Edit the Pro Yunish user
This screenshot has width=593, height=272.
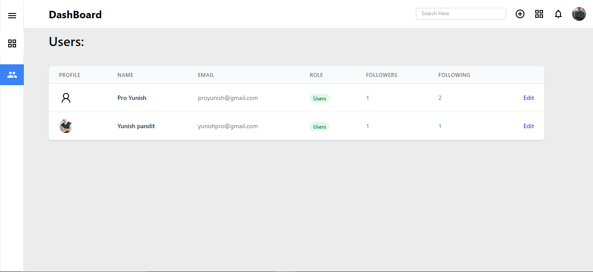pyautogui.click(x=528, y=97)
